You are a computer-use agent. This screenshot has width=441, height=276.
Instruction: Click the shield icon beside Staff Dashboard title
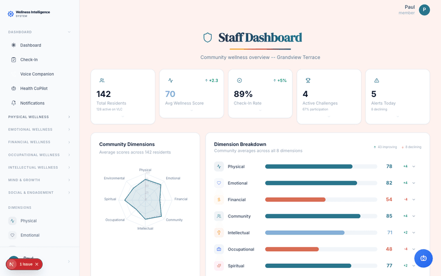coord(208,37)
